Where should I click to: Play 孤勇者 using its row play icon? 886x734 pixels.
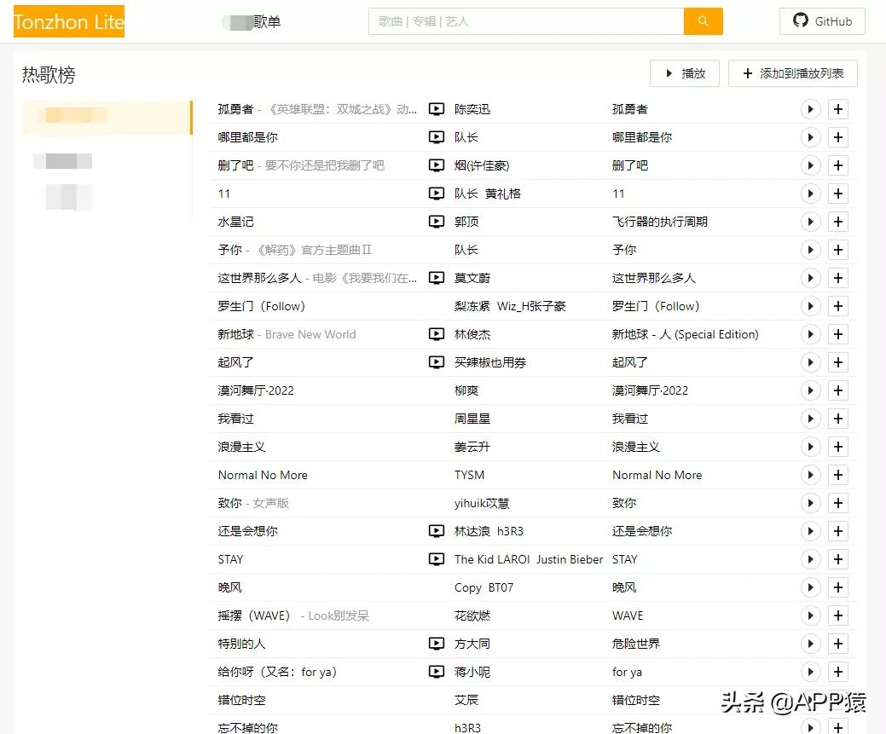(x=810, y=109)
